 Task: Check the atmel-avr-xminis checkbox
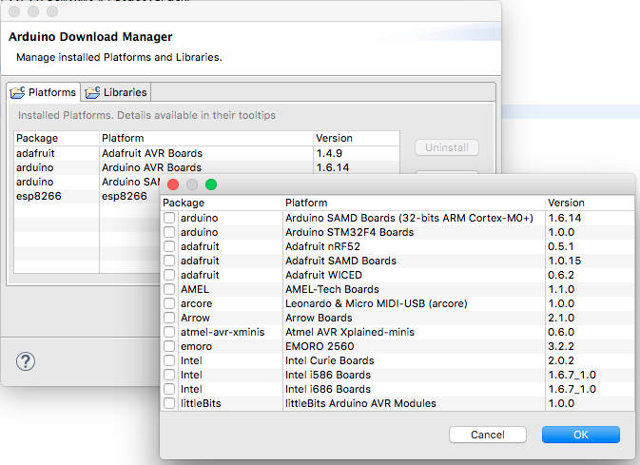[169, 332]
